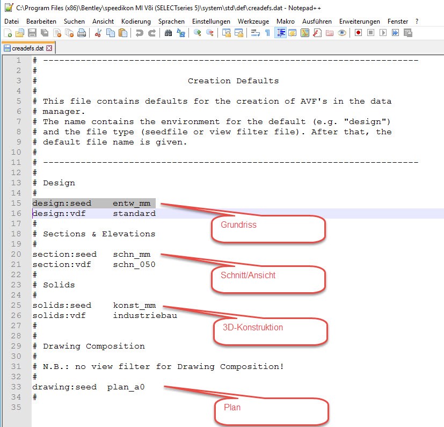Image resolution: width=444 pixels, height=427 pixels.
Task: Click the text 'schn_mm'
Action: click(132, 255)
